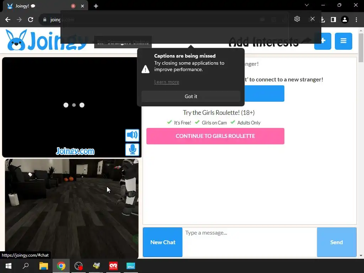Image resolution: width=364 pixels, height=273 pixels.
Task: Click Continue to Girls Roulette button
Action: (215, 136)
